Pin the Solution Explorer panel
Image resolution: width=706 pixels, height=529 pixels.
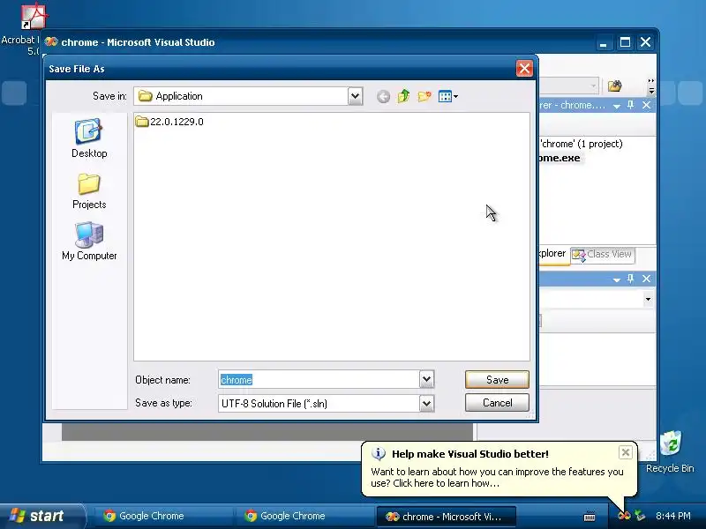tap(631, 105)
